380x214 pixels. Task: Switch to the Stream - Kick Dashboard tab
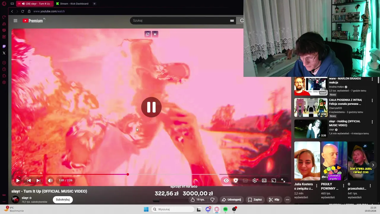coord(72,4)
